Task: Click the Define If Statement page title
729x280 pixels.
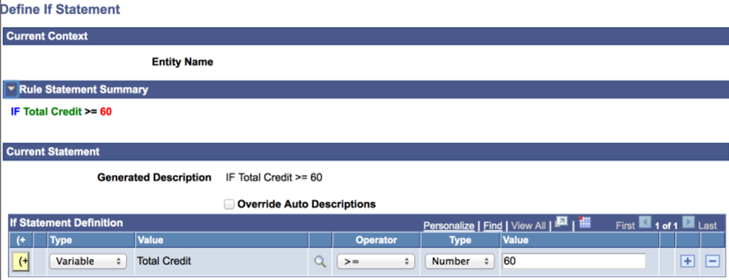Action: click(60, 9)
